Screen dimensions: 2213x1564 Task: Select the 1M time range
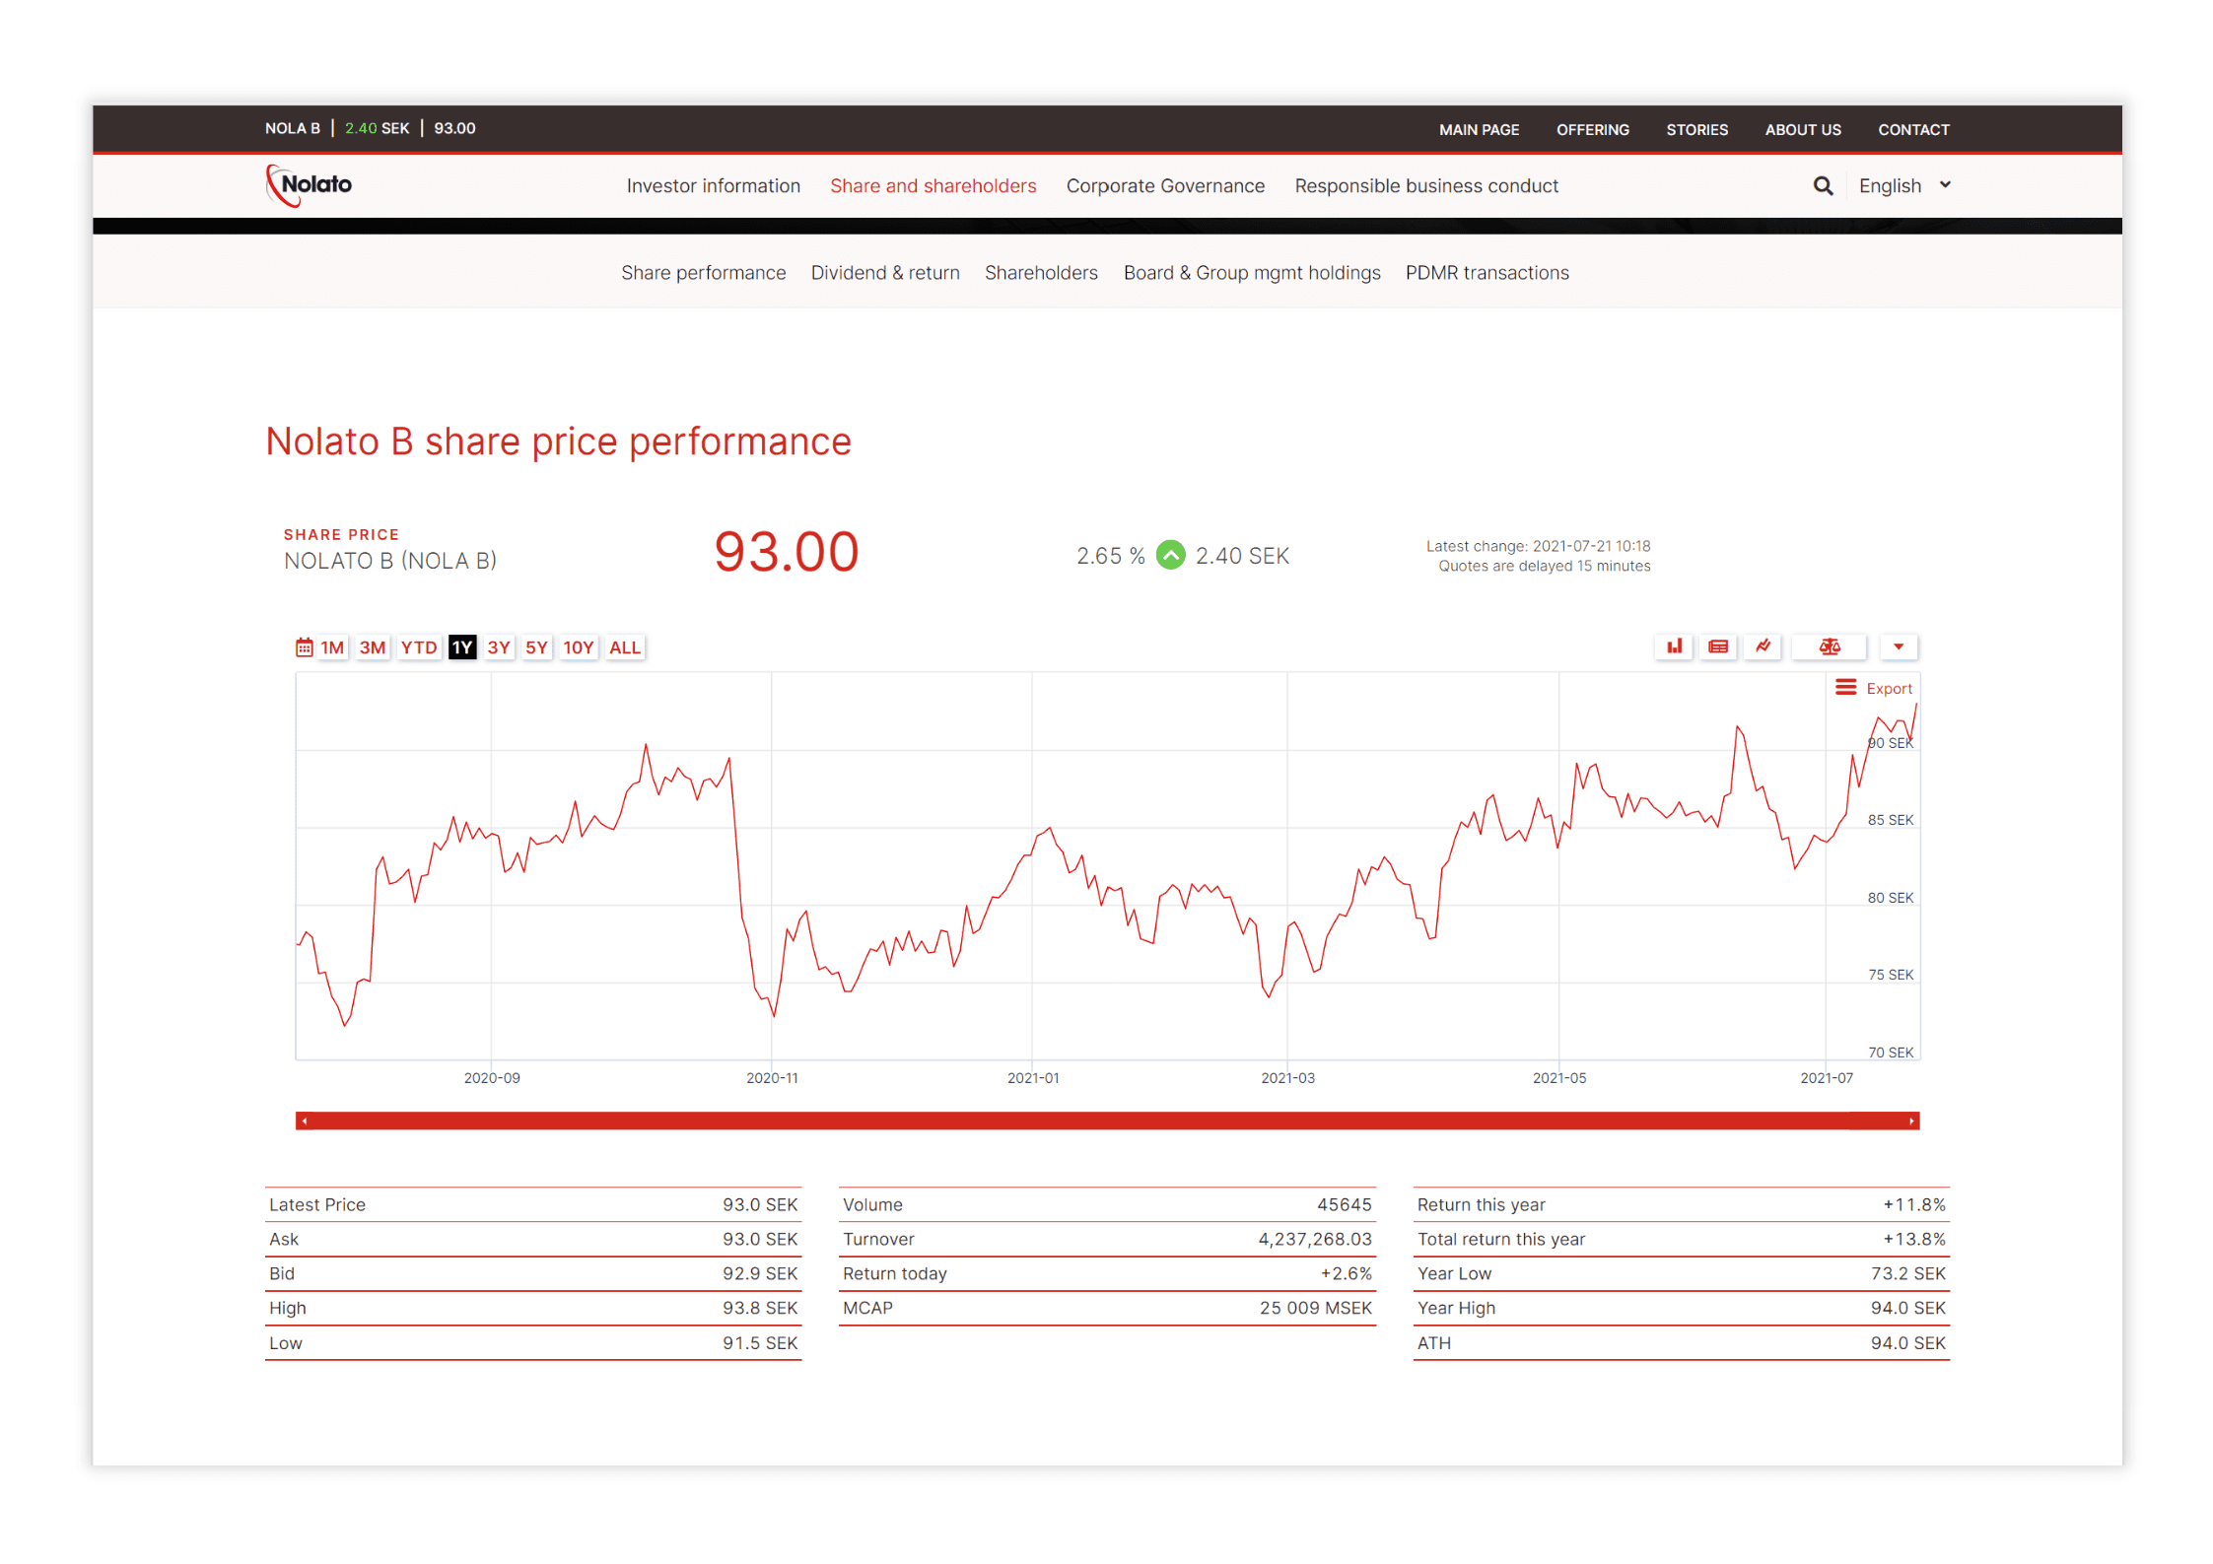(x=332, y=647)
